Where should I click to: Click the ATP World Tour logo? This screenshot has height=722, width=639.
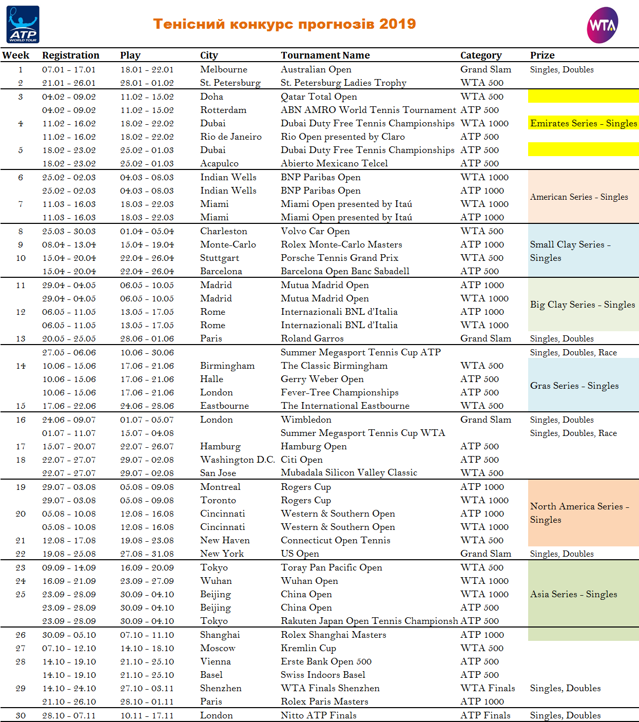23,24
